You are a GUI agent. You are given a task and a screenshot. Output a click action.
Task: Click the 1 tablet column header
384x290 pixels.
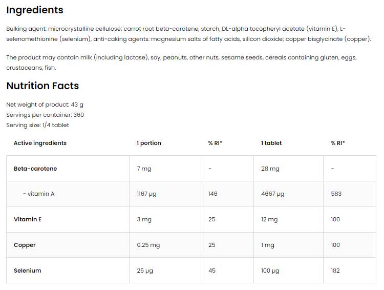[271, 143]
